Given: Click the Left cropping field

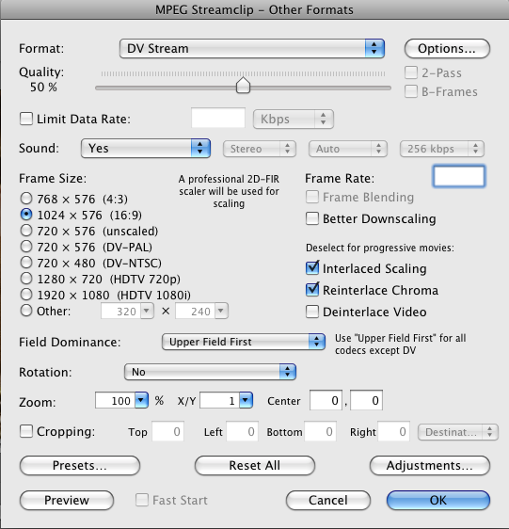Looking at the screenshot, I should point(242,431).
